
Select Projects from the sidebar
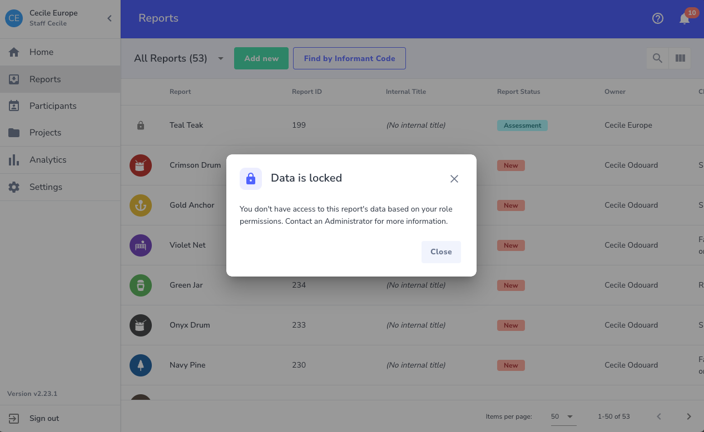point(45,133)
